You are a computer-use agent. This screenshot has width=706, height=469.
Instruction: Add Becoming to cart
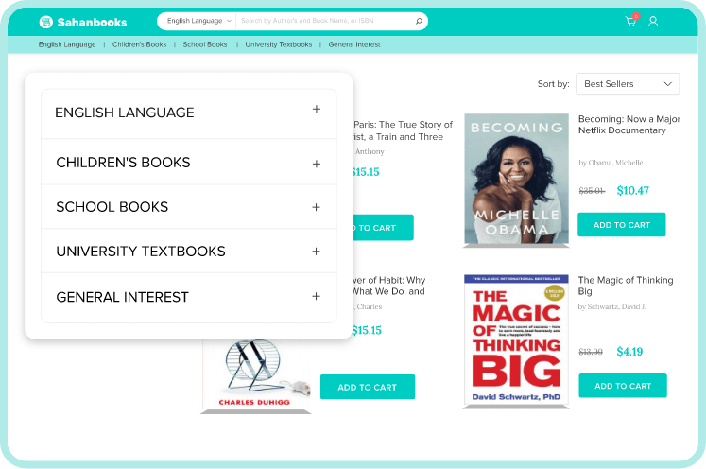tap(621, 225)
